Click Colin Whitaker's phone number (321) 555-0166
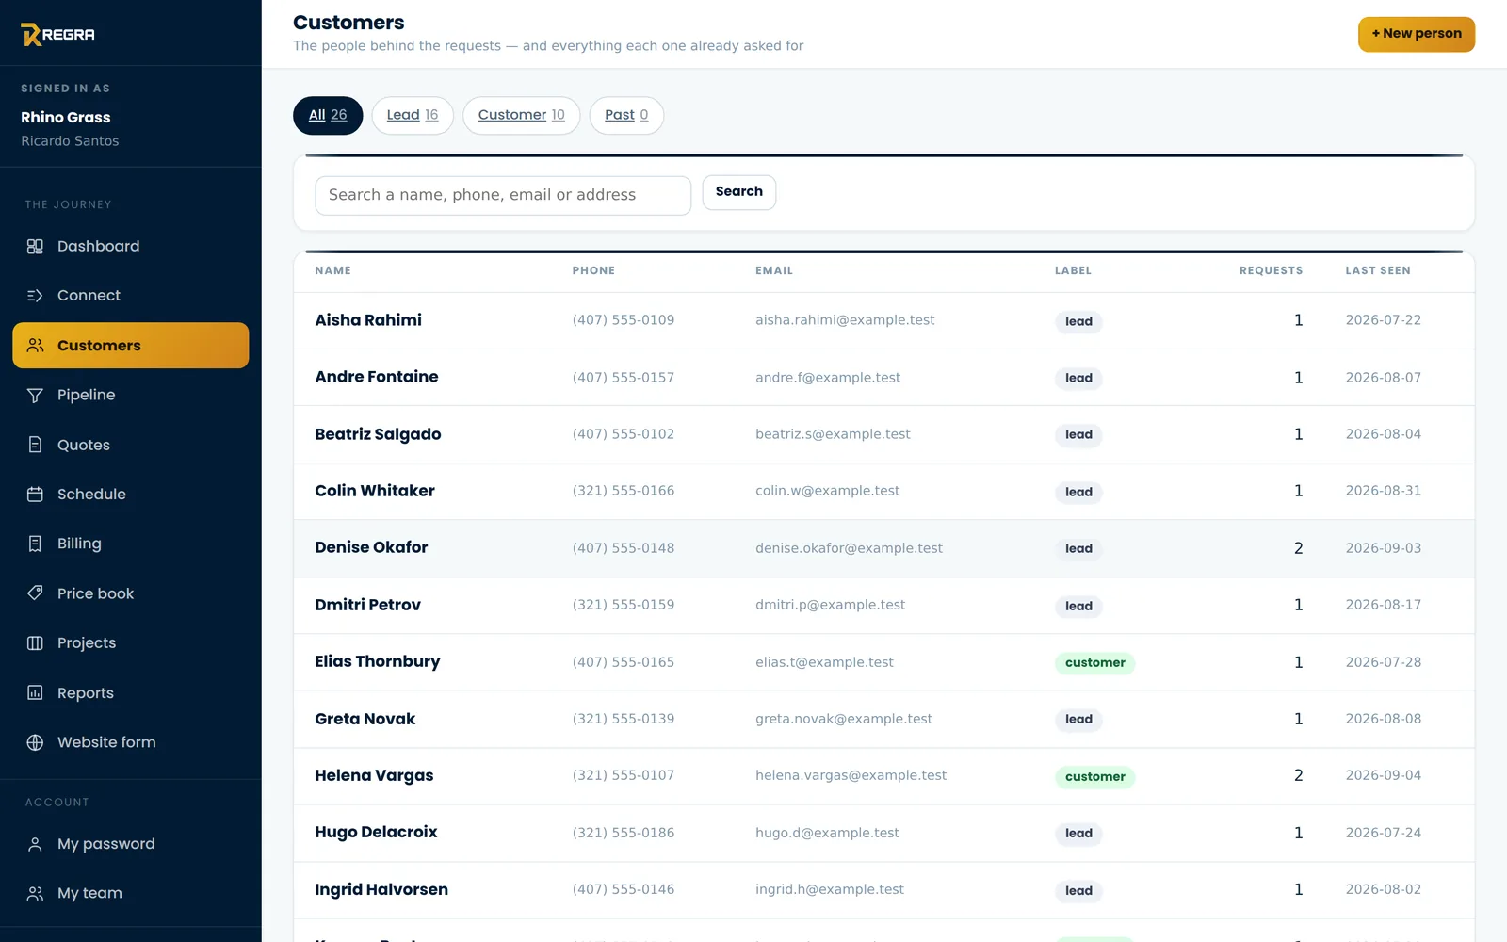 (624, 491)
